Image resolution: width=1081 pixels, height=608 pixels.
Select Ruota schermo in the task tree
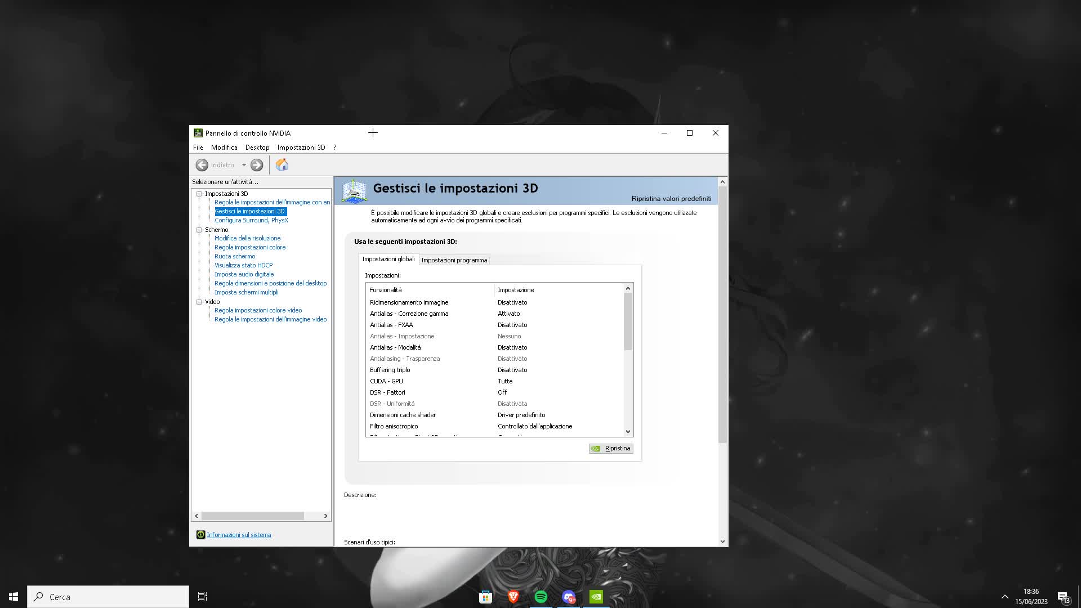coord(235,256)
